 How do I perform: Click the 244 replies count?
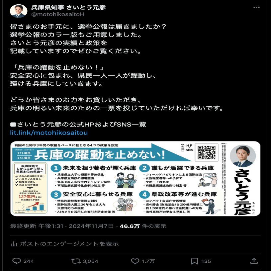[29, 261]
